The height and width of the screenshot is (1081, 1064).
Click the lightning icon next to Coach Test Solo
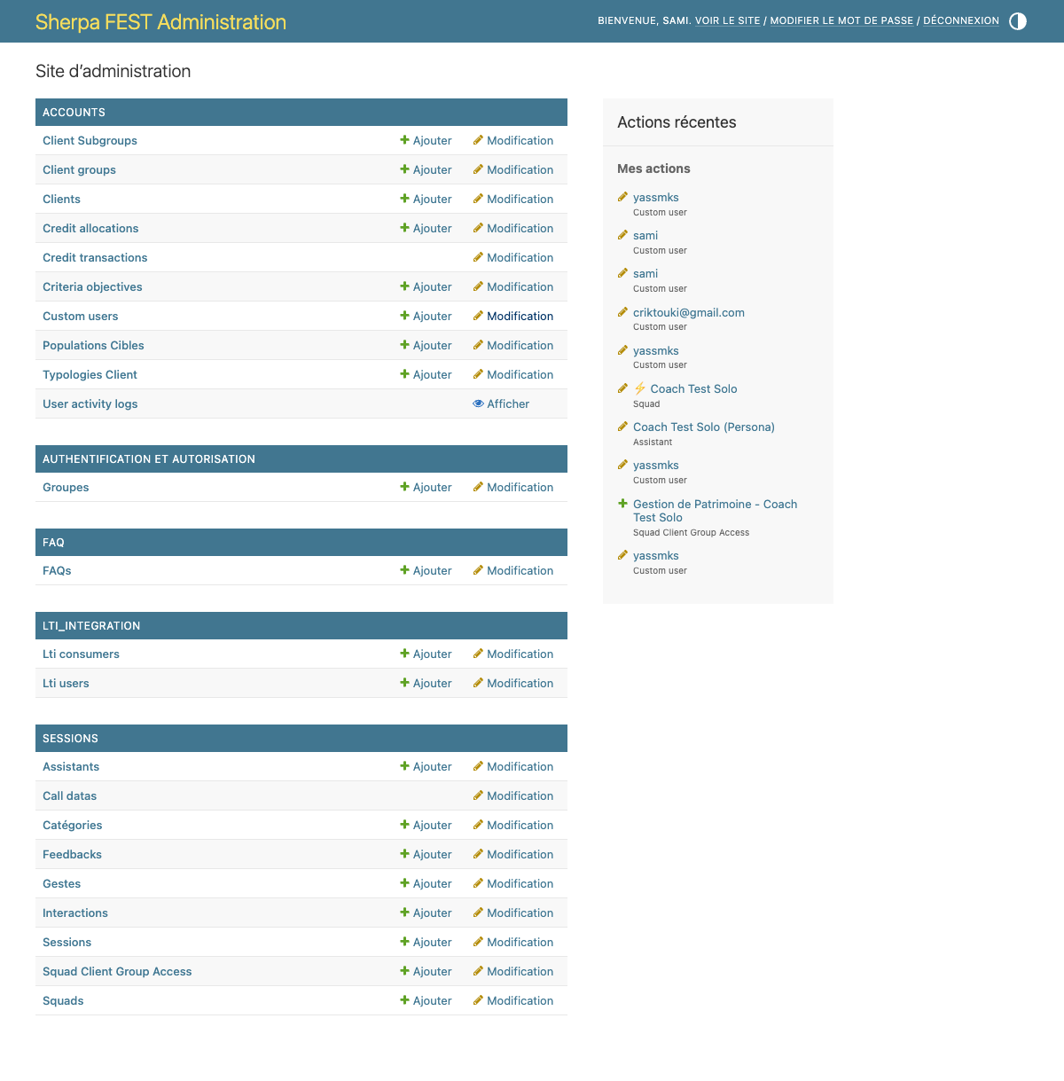(x=639, y=388)
